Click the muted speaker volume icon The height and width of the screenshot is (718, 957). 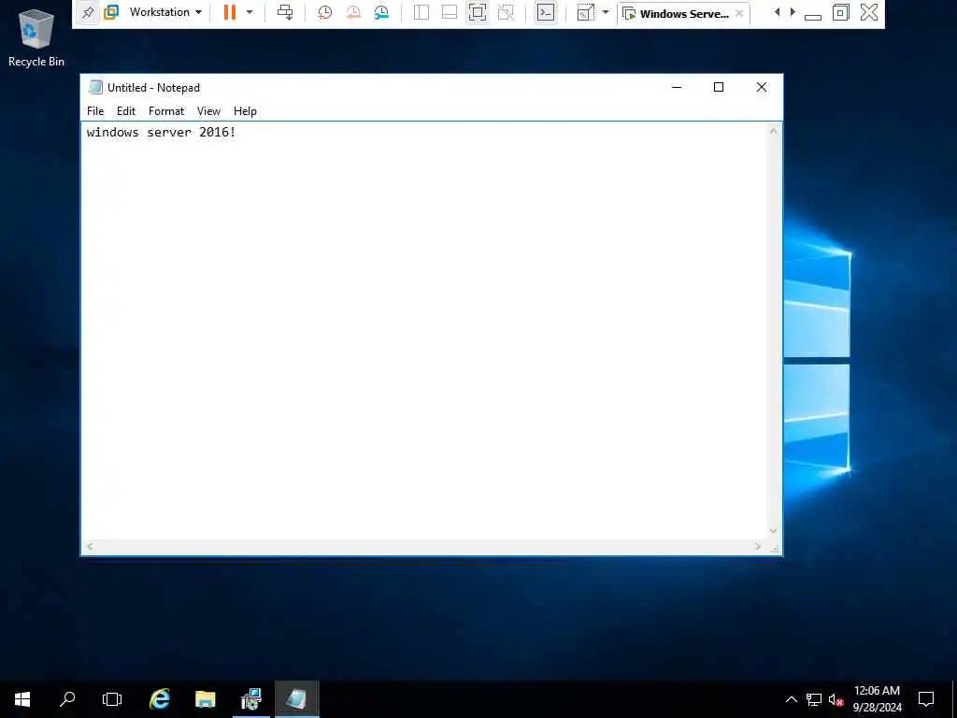click(x=836, y=700)
